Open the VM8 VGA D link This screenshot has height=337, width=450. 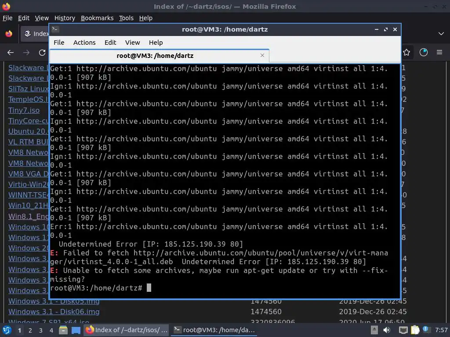click(29, 174)
